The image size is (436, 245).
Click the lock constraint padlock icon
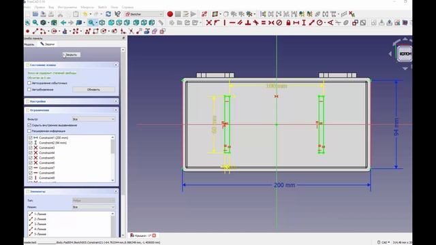(x=288, y=22)
